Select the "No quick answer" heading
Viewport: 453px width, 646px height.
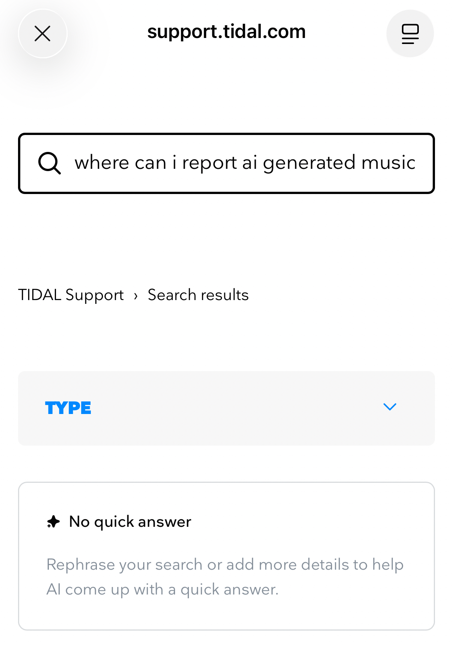coord(130,522)
